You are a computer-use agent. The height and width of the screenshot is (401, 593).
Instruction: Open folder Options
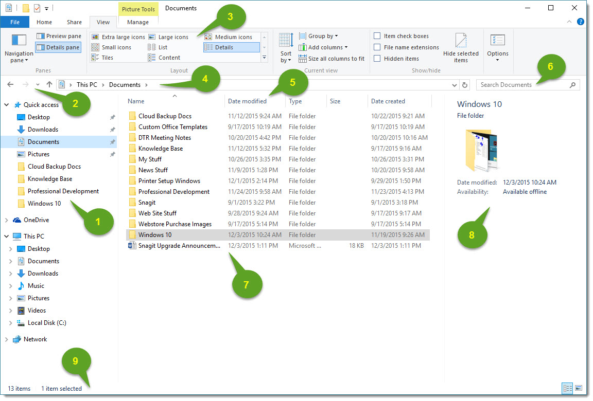click(497, 47)
